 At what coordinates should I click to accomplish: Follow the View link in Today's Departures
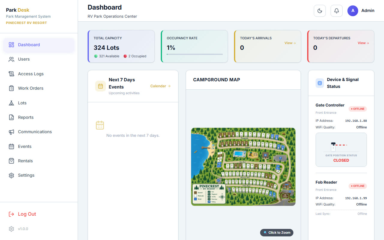point(363,43)
